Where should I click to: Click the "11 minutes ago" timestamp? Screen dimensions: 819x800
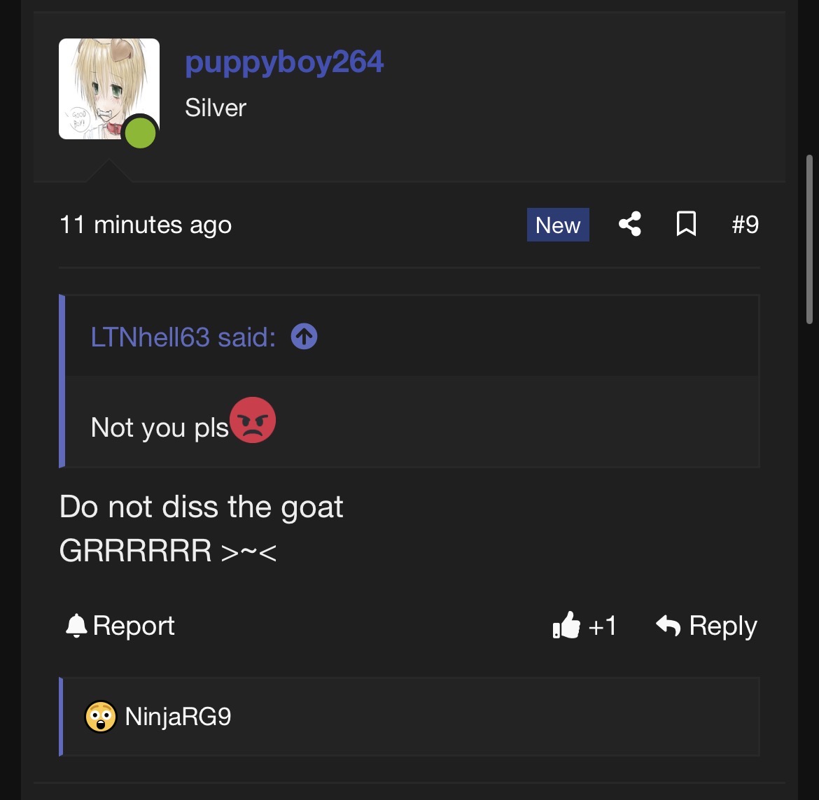tap(146, 225)
